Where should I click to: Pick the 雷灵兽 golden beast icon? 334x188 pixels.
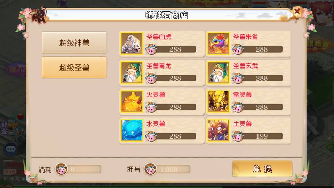(218, 101)
